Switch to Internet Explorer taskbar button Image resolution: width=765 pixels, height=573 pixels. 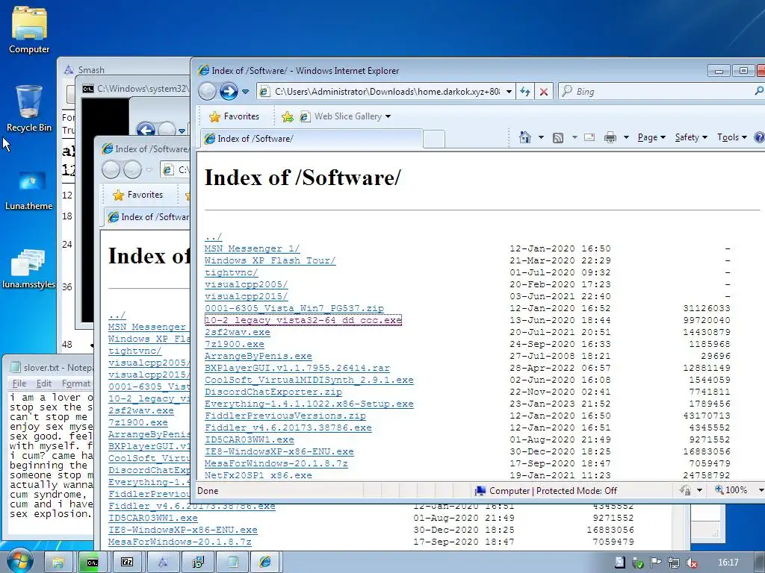[266, 563]
